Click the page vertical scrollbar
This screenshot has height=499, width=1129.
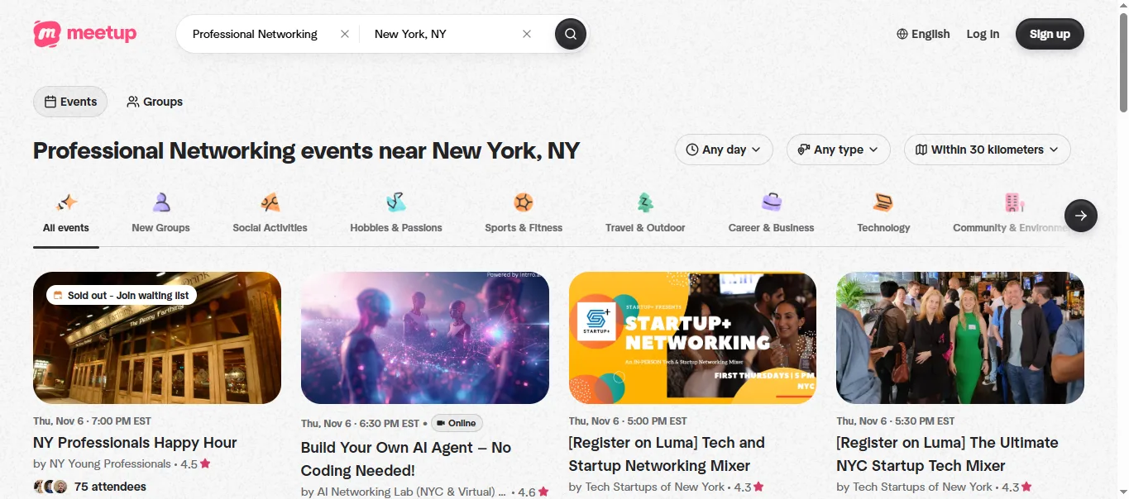[1123, 249]
